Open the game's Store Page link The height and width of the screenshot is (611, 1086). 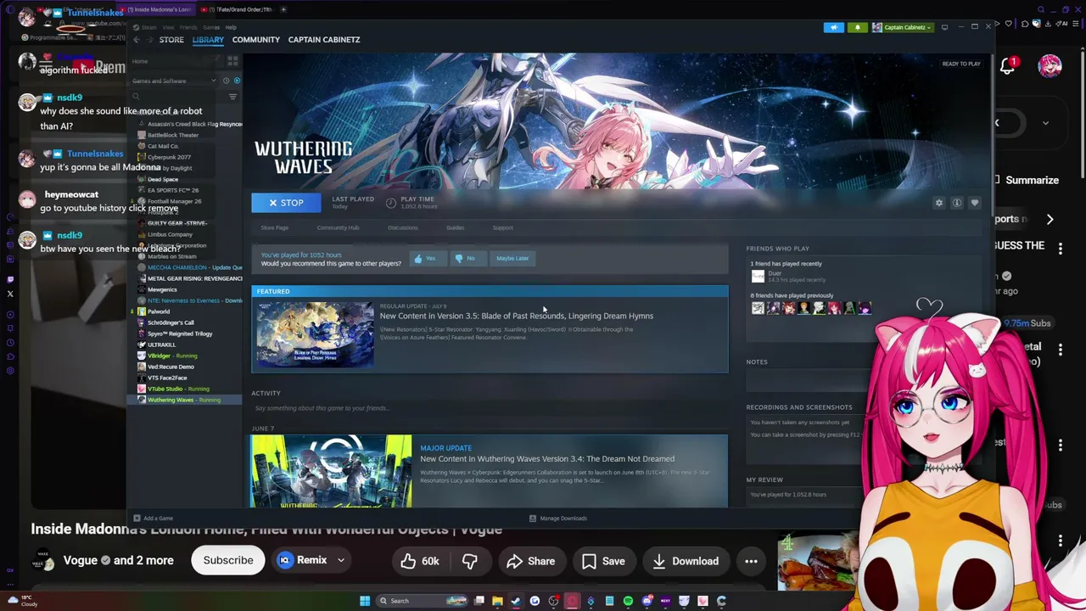pos(274,227)
